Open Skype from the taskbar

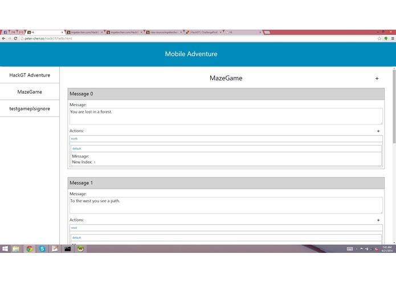[x=42, y=249]
